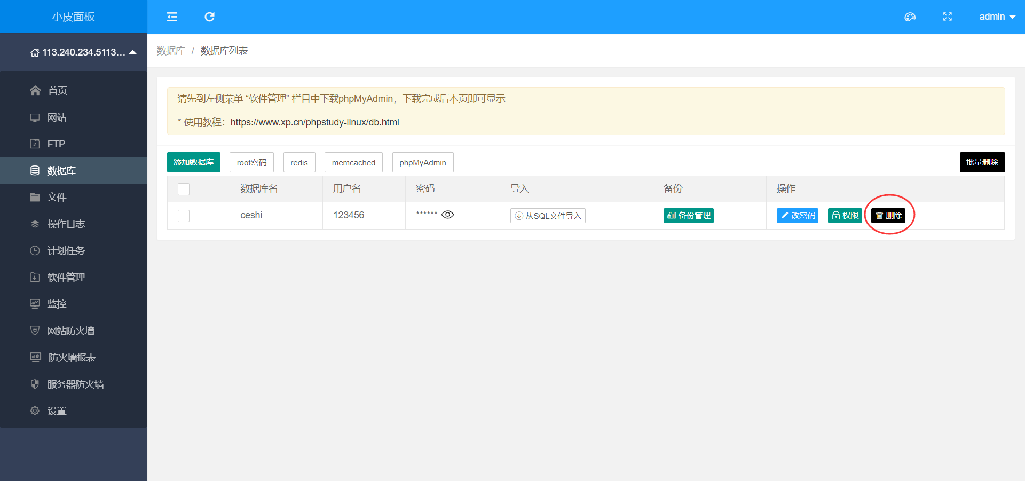Click 权限 for ceshi

pos(845,216)
